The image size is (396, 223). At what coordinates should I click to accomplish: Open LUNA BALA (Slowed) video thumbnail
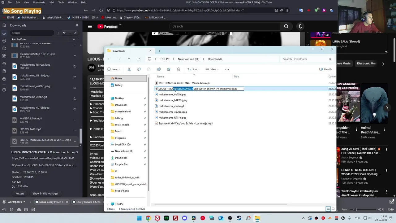[x=320, y=43]
